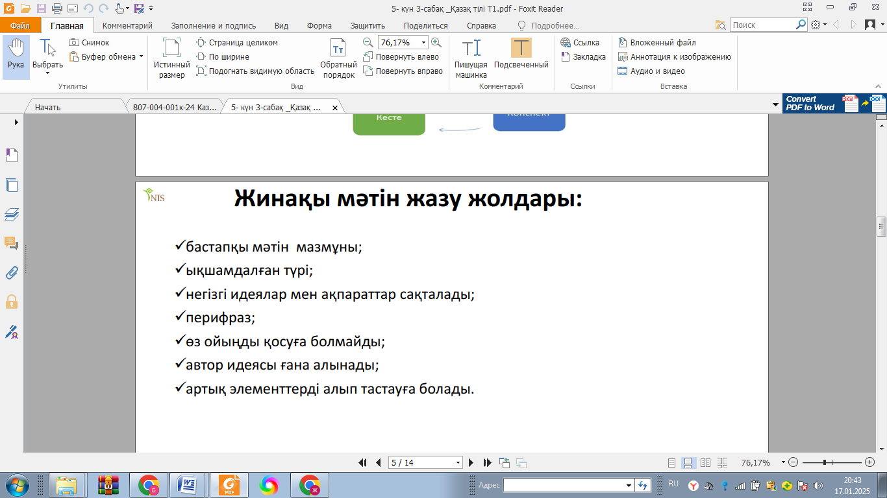
Task: Toggle single page view in status bar
Action: pyautogui.click(x=672, y=463)
